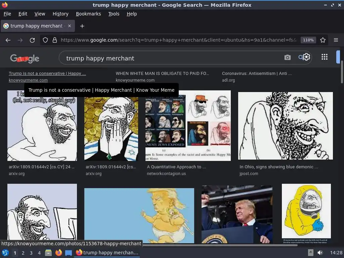
Task: Open a new tab with the plus button
Action: pyautogui.click(x=82, y=26)
